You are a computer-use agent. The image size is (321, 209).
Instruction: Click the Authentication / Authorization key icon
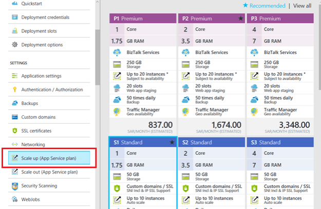pyautogui.click(x=14, y=90)
